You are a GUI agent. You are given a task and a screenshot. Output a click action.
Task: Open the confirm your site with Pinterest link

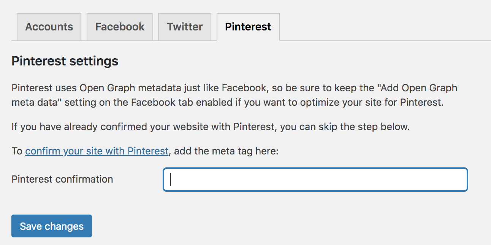click(x=97, y=151)
